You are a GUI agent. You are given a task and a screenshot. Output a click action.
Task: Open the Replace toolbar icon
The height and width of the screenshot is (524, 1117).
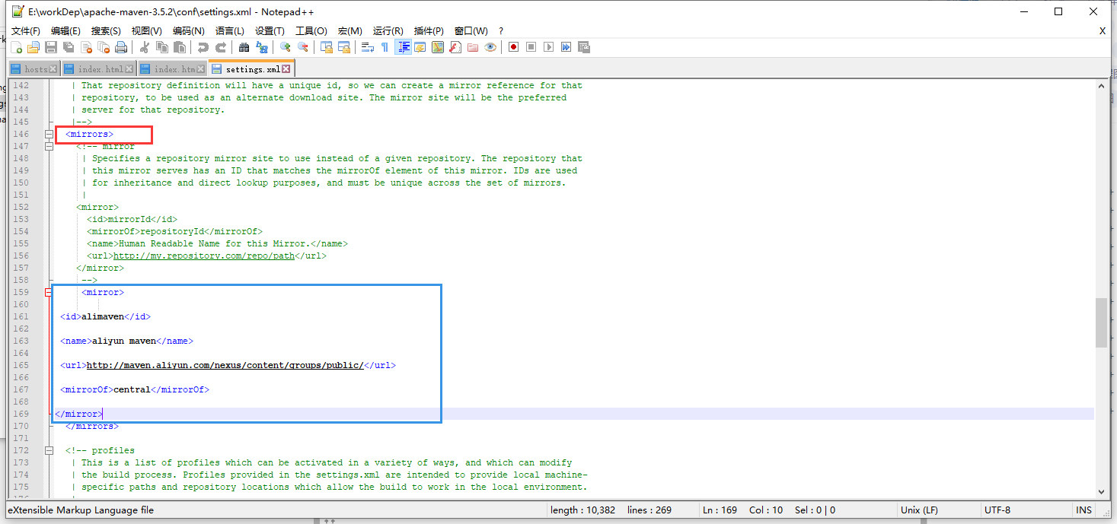point(262,47)
